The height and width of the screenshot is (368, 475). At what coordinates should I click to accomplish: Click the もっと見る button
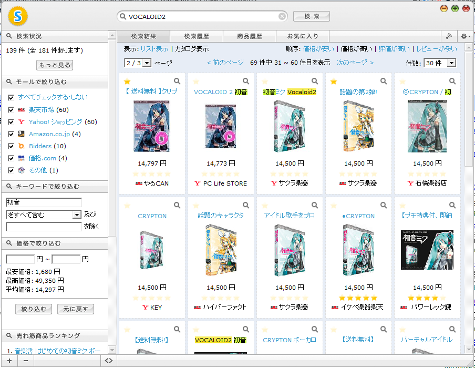coord(55,65)
